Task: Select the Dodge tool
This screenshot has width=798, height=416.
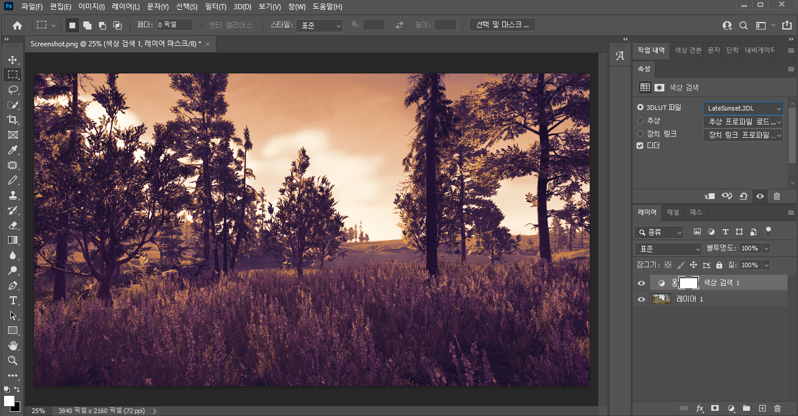Action: tap(13, 270)
